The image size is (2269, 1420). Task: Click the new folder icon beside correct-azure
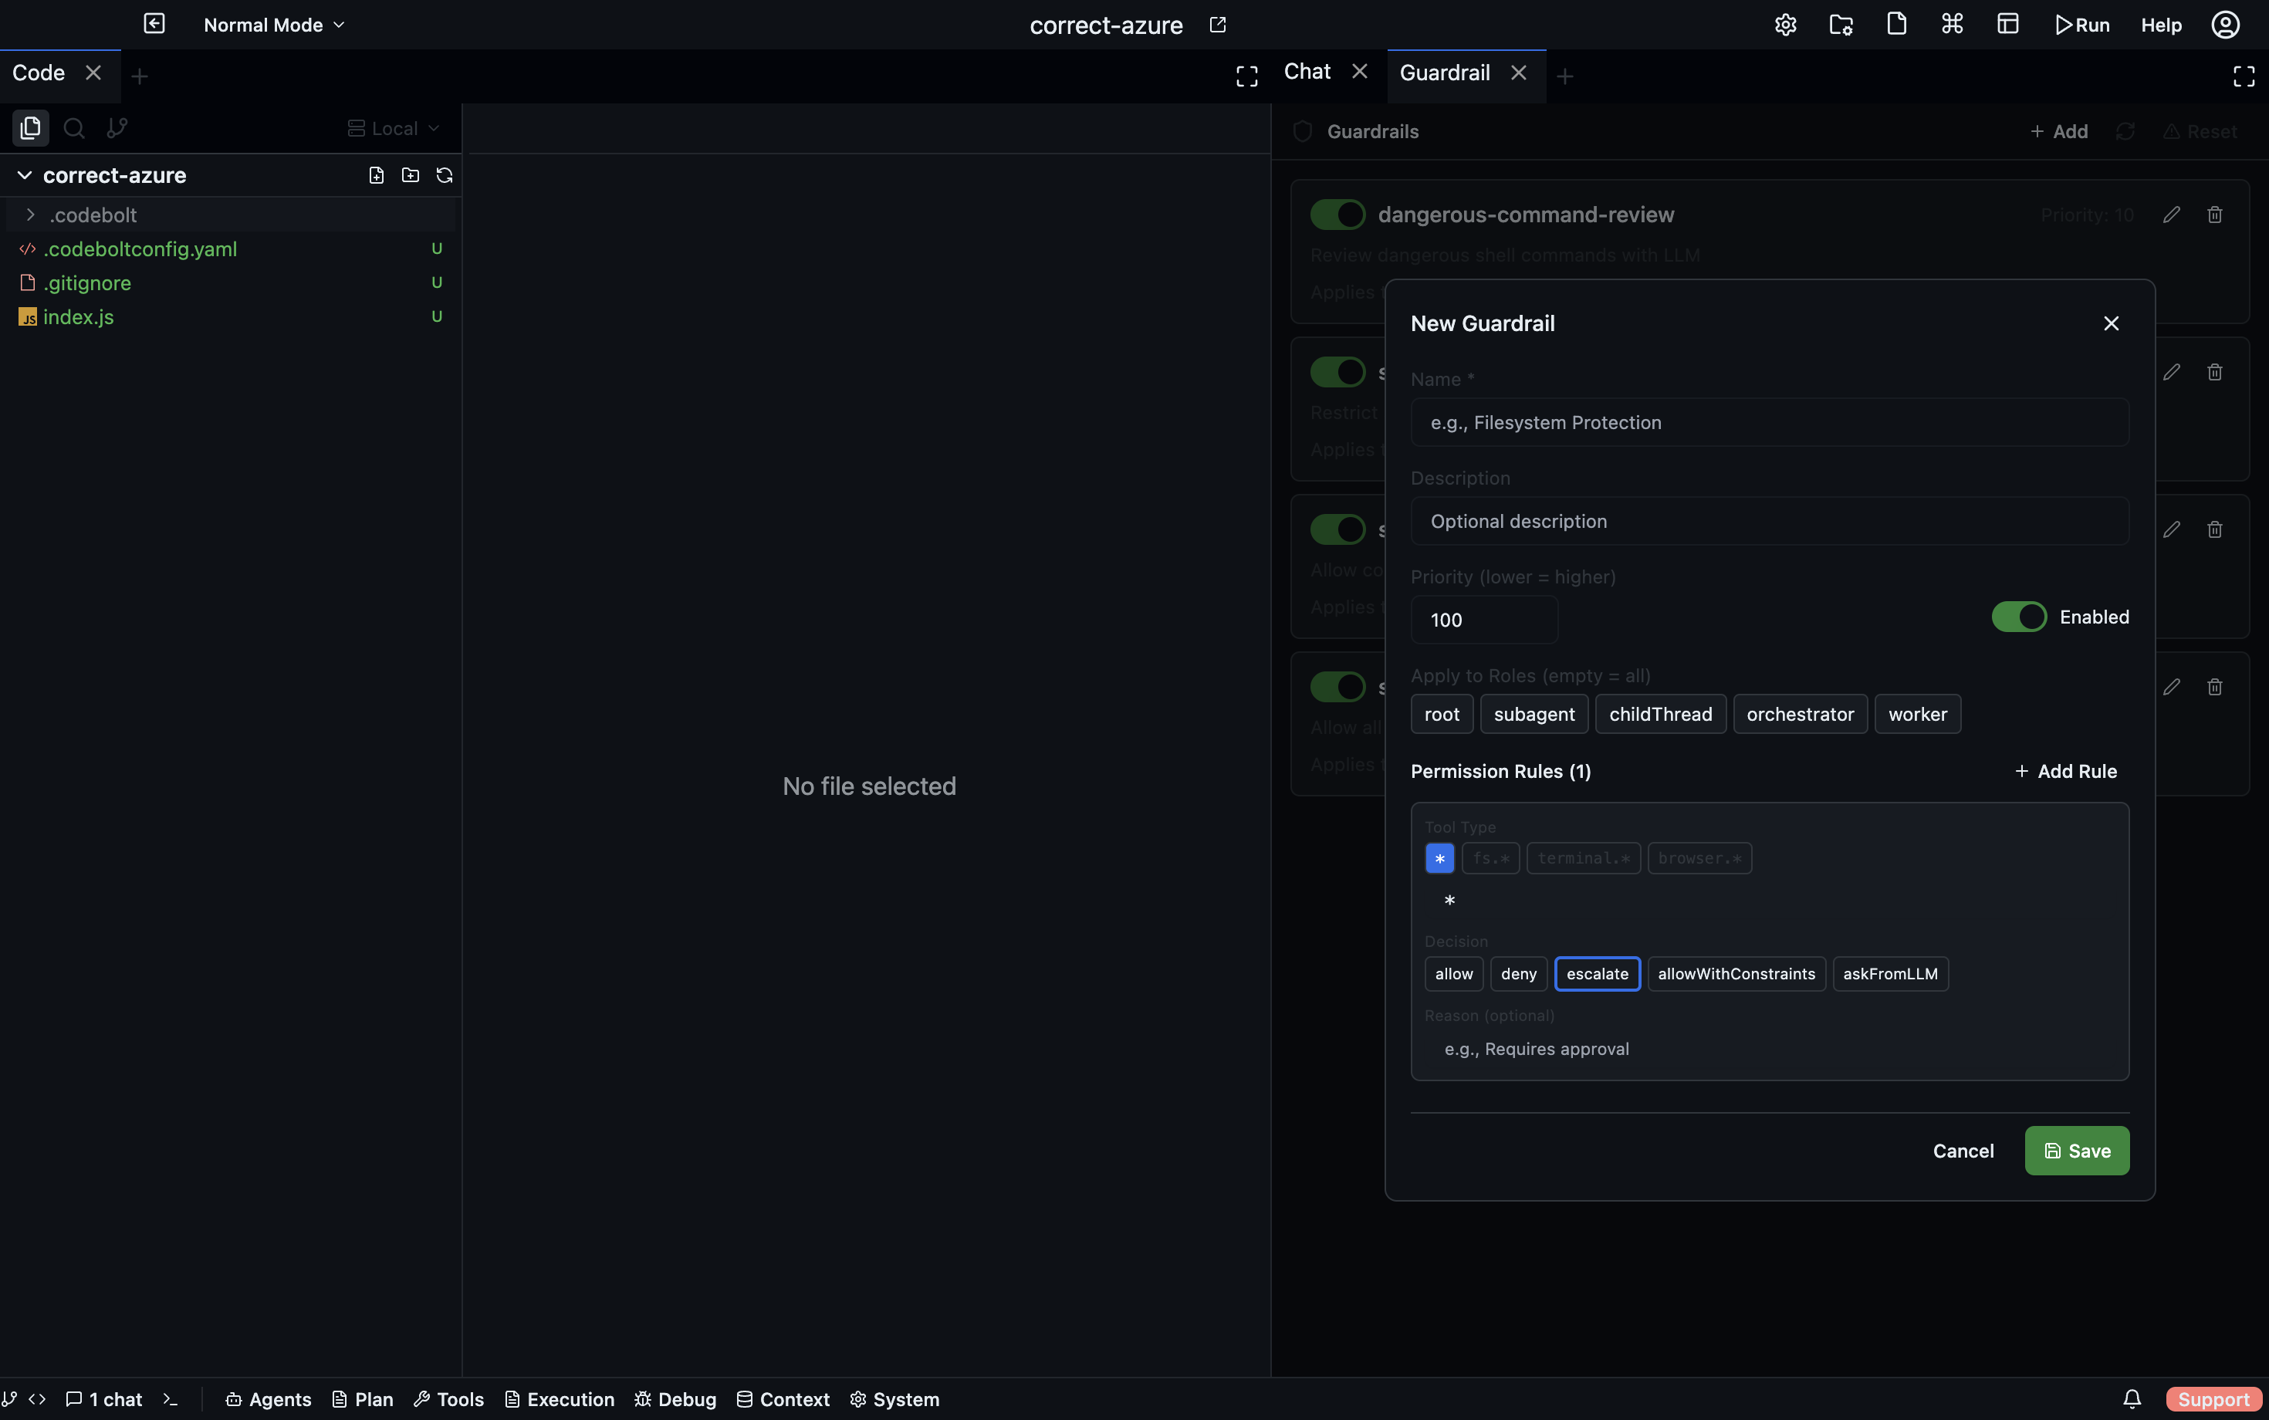(x=411, y=176)
